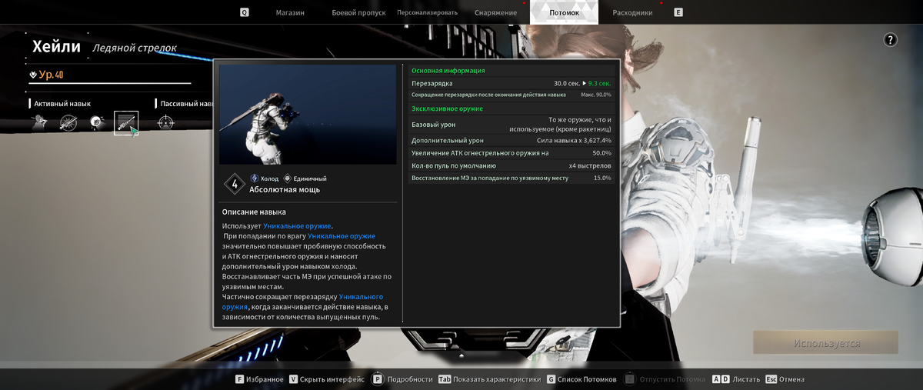Click the Единичный skill type icon

click(288, 178)
